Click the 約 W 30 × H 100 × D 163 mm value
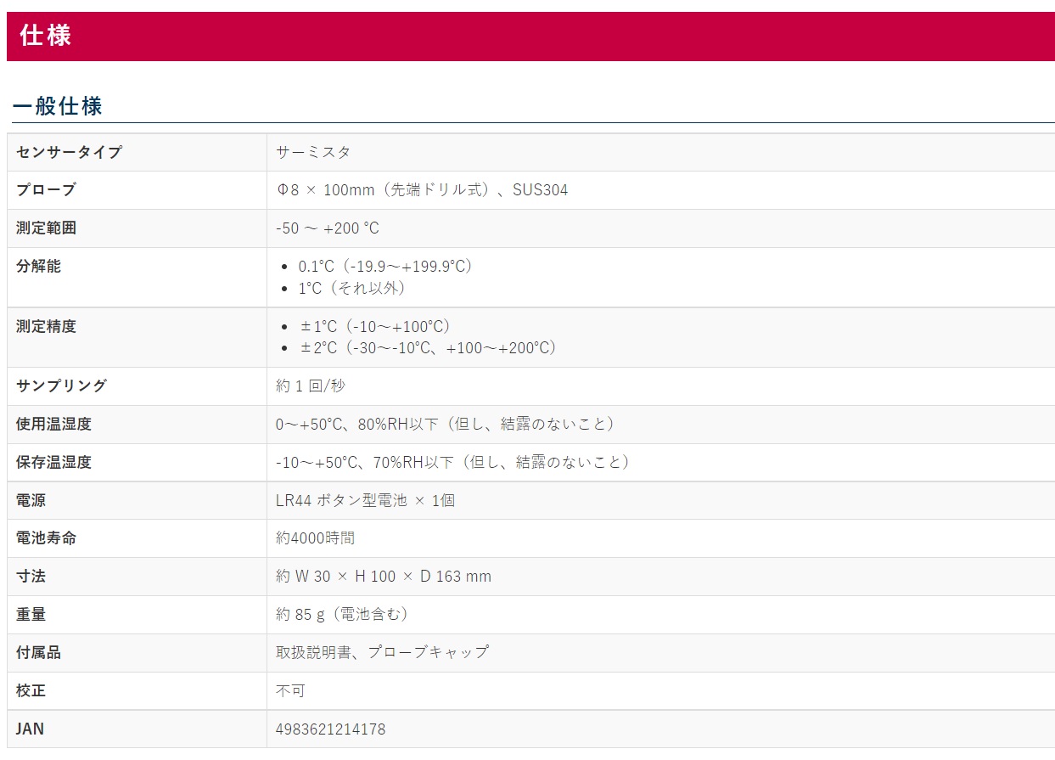The image size is (1055, 760). pyautogui.click(x=384, y=576)
